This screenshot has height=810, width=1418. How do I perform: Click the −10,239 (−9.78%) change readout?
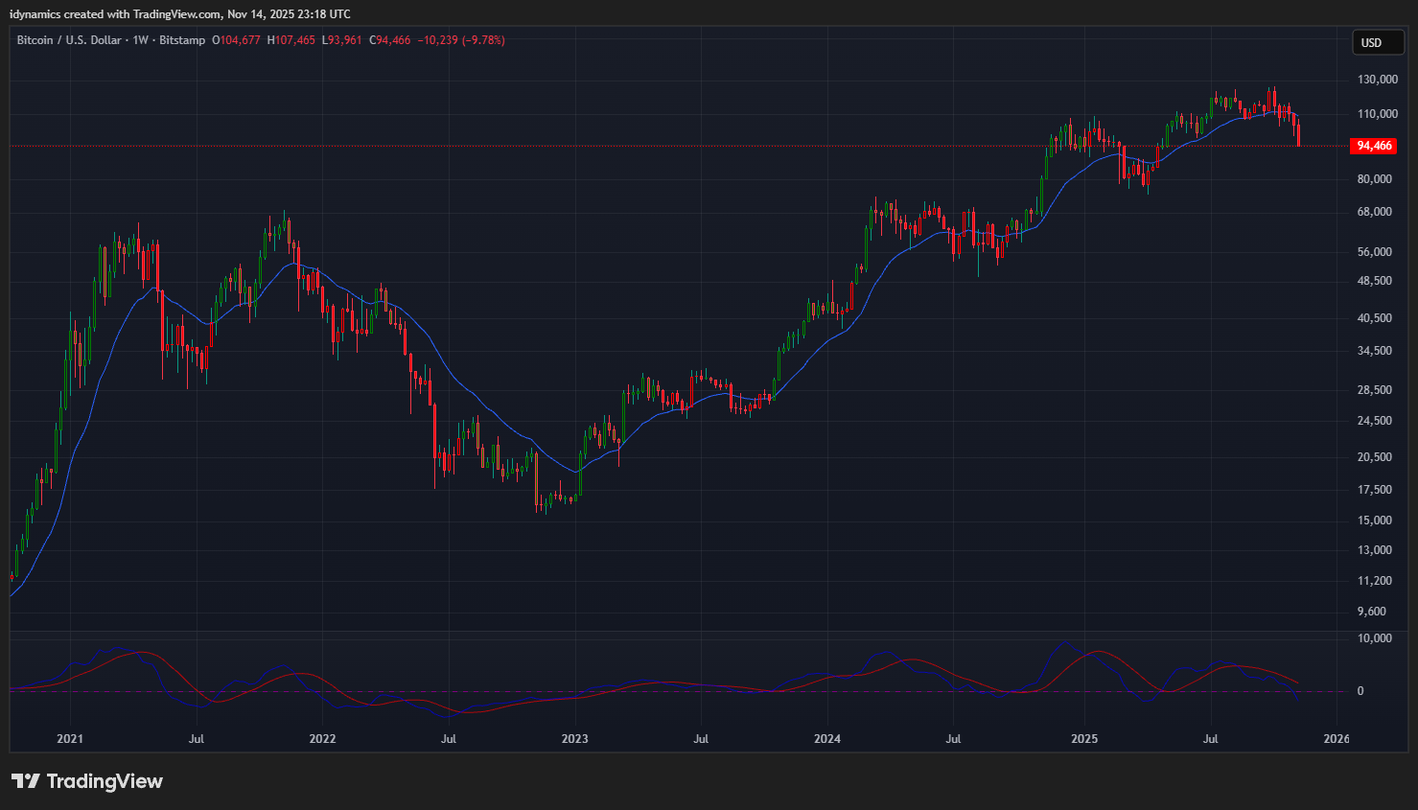pyautogui.click(x=461, y=40)
